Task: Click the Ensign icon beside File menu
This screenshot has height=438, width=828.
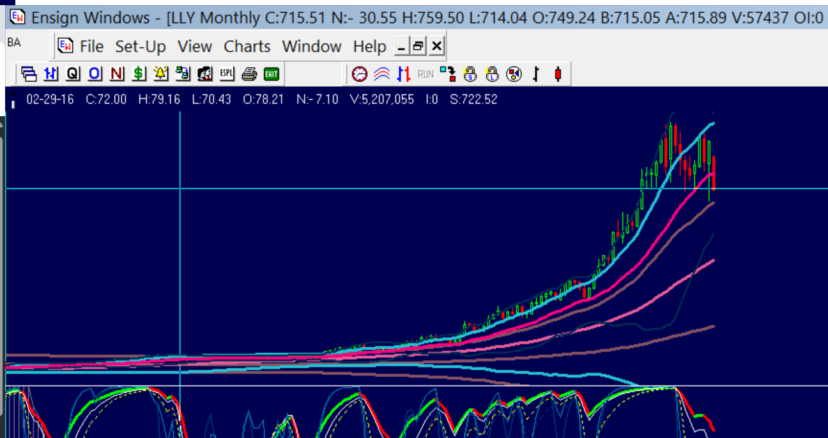Action: [x=66, y=46]
